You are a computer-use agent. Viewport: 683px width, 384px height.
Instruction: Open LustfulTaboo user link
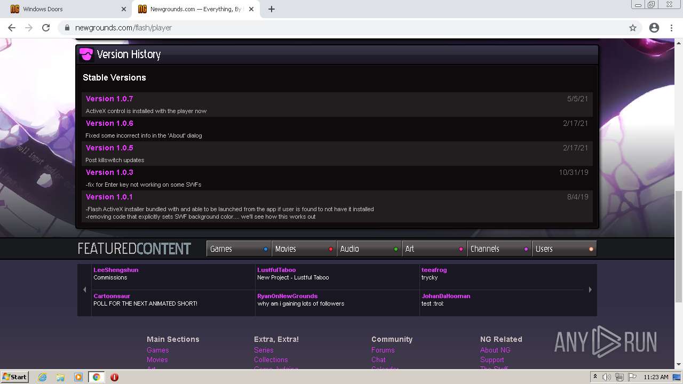tap(276, 270)
